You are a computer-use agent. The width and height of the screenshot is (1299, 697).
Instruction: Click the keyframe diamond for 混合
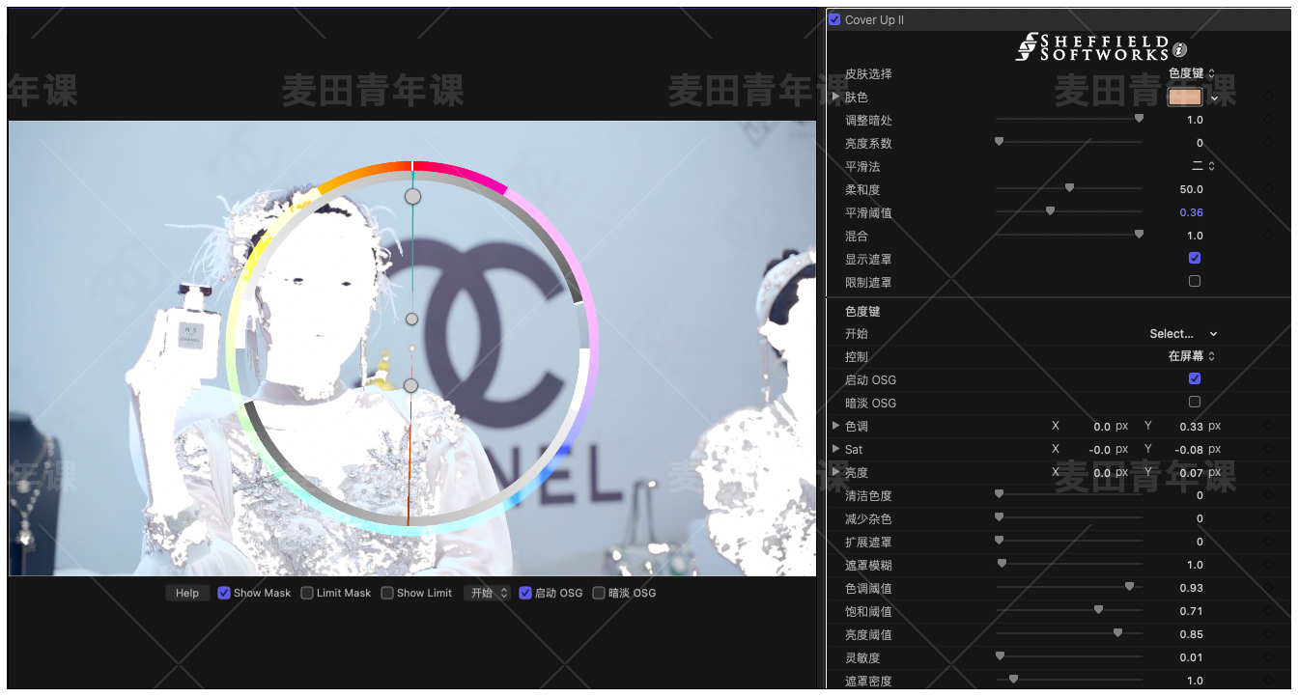[x=1268, y=236]
